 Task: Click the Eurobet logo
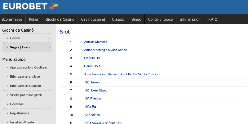[30, 6]
